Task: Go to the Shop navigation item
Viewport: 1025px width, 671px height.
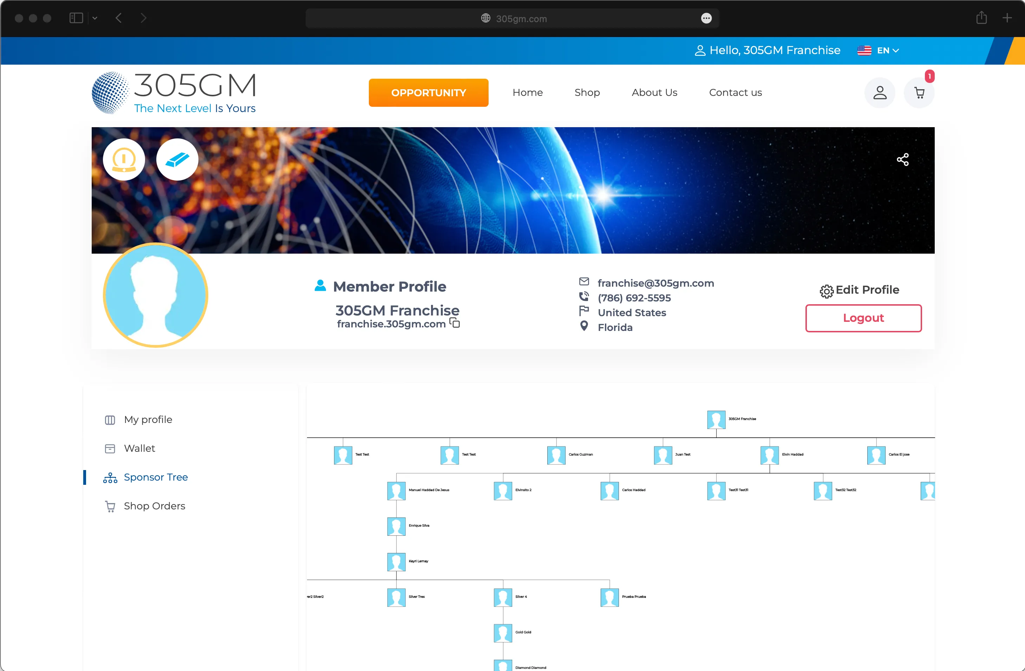Action: (587, 93)
